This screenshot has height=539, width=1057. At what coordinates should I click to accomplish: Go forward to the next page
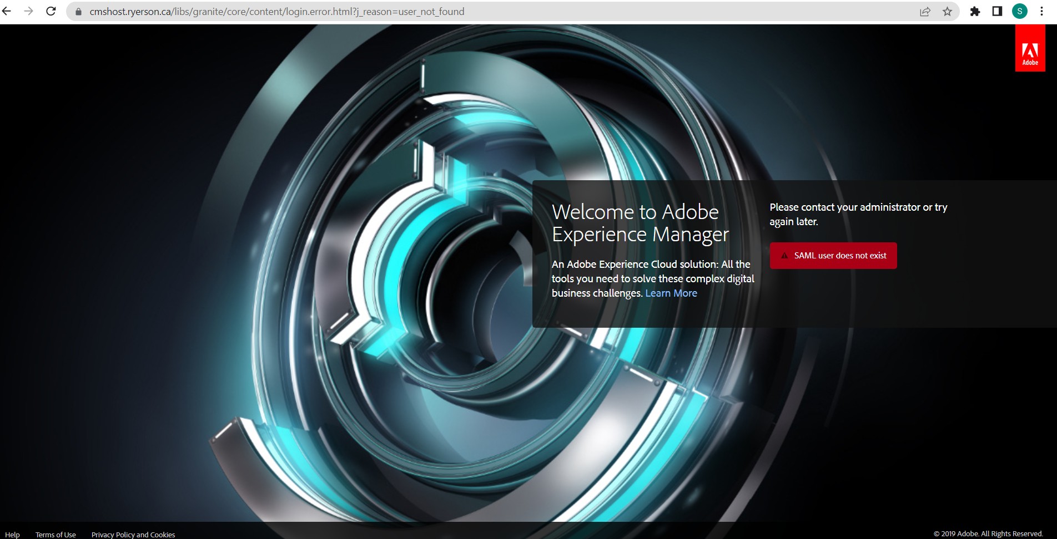click(x=29, y=11)
